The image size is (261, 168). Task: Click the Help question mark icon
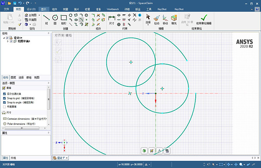[258, 9]
